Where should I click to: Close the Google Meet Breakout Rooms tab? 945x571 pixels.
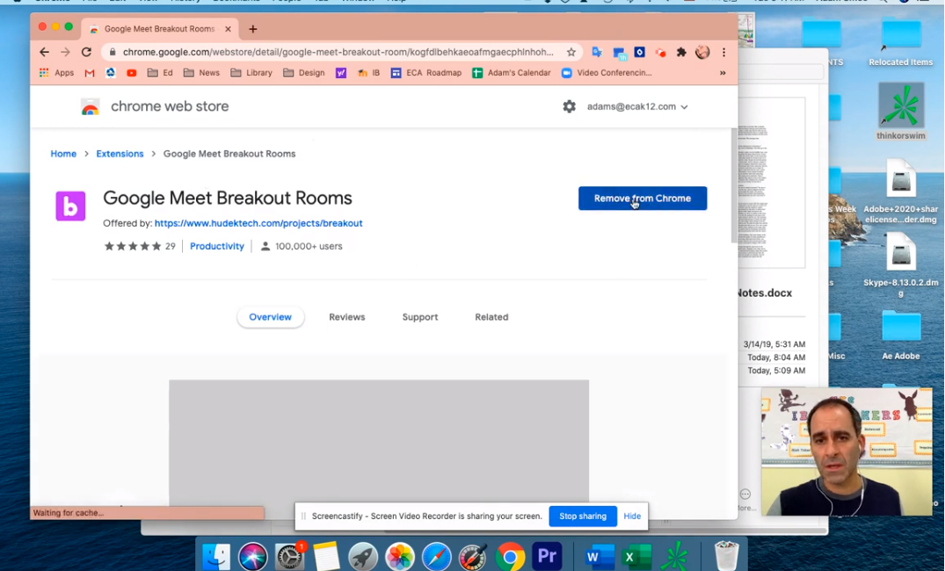point(228,29)
